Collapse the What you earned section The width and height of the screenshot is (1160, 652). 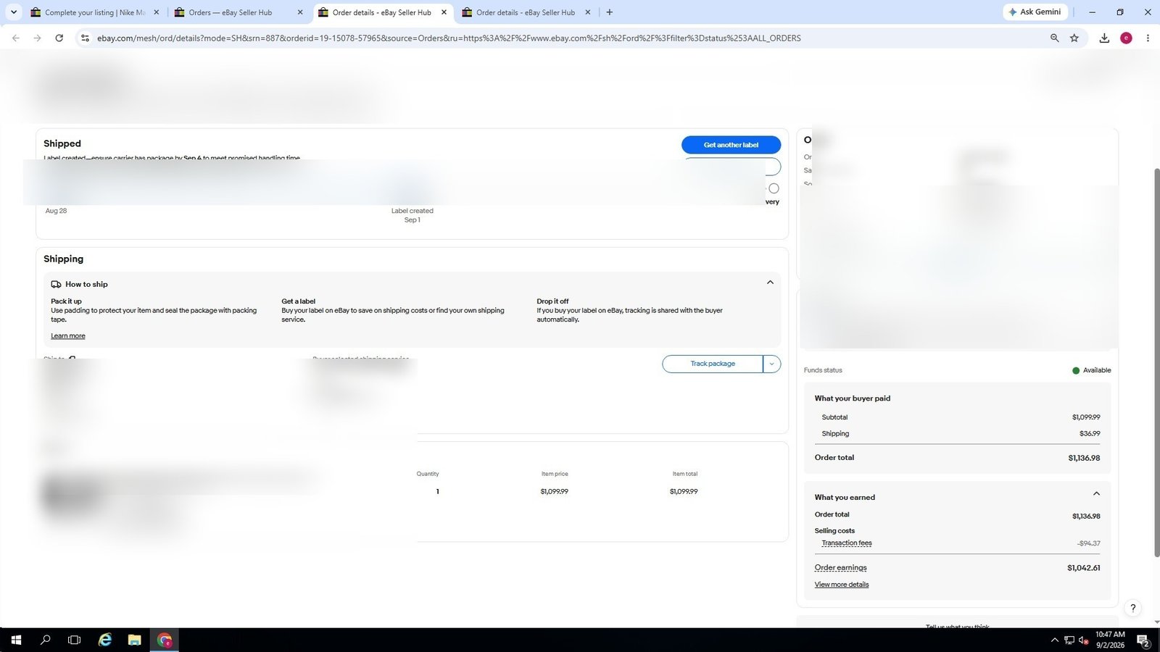(x=1096, y=494)
